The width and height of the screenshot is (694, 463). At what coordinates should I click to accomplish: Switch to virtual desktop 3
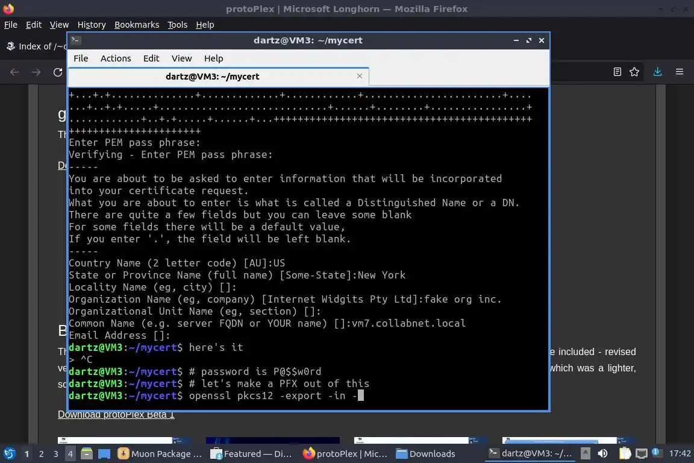56,454
